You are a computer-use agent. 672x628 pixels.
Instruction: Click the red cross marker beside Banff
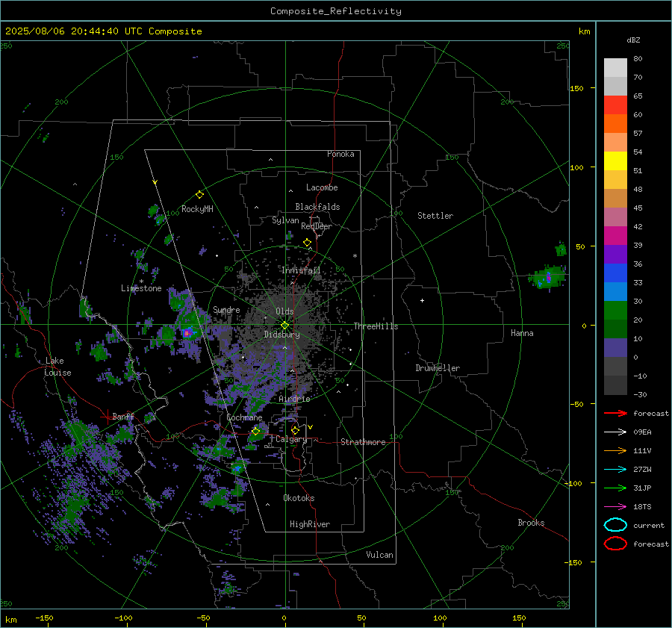click(106, 416)
